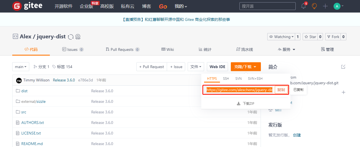
Task: Click Timmy Willison author name
Action: coord(36,80)
